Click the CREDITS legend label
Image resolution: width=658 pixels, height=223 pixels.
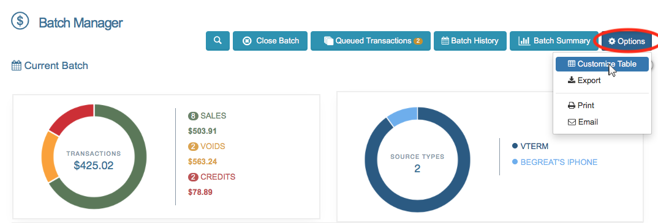coord(217,177)
